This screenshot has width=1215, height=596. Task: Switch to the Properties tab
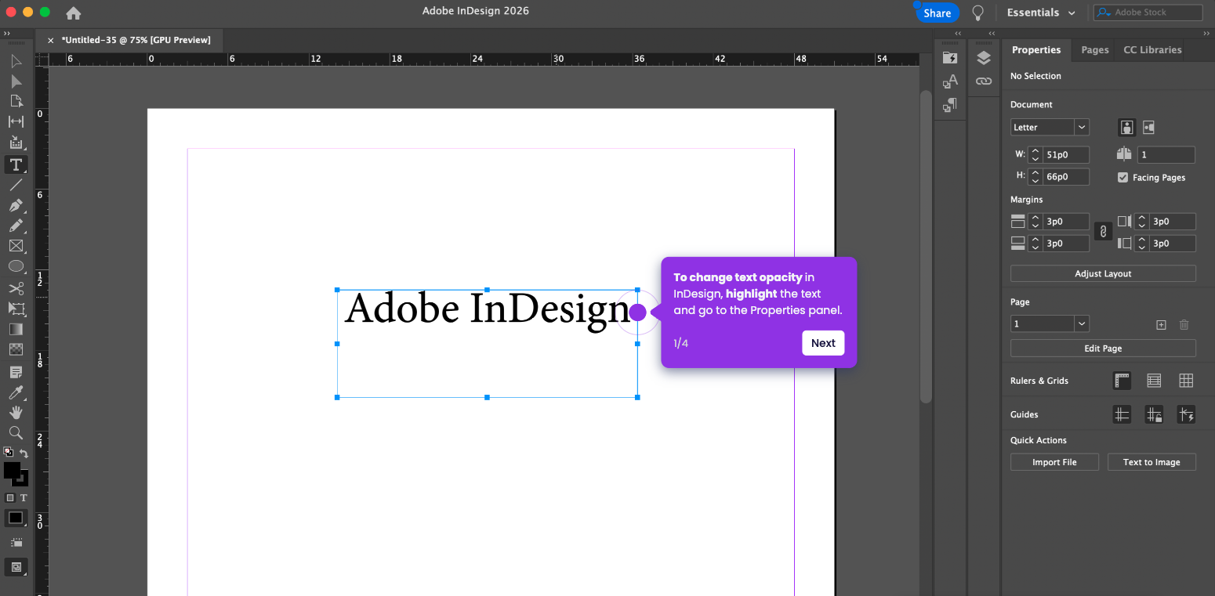click(x=1036, y=49)
